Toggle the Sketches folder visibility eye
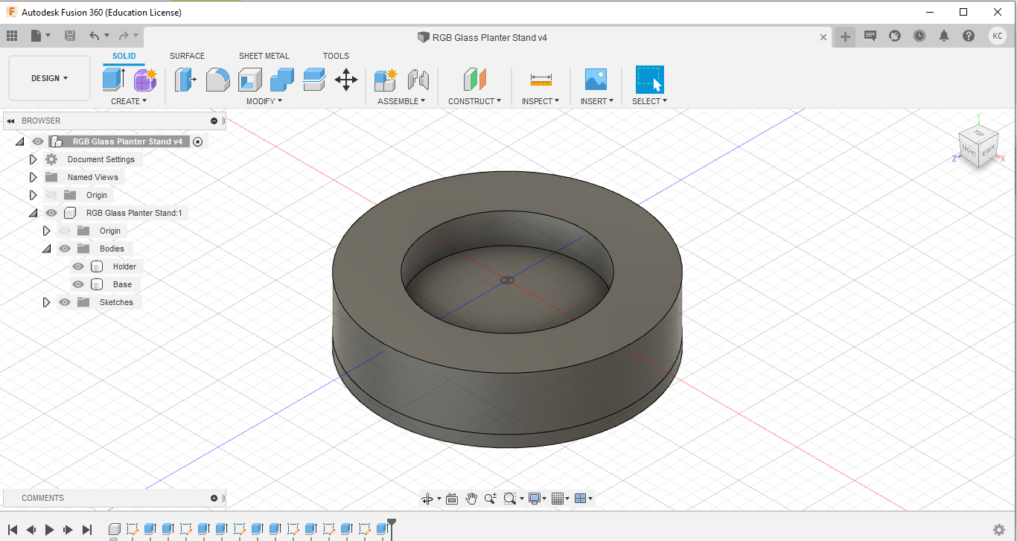Image resolution: width=1017 pixels, height=541 pixels. click(x=65, y=302)
